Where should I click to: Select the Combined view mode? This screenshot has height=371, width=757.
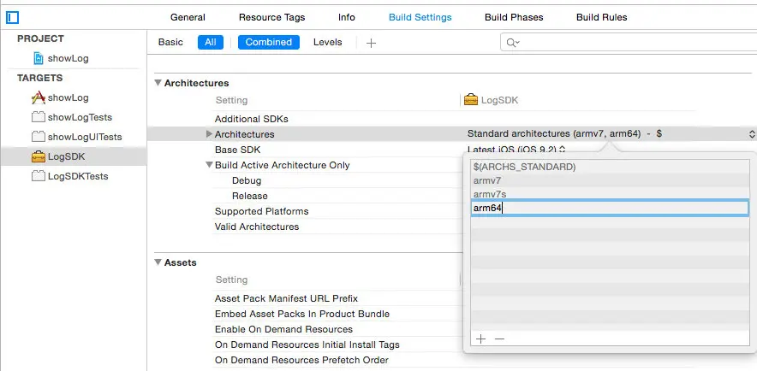coord(268,43)
